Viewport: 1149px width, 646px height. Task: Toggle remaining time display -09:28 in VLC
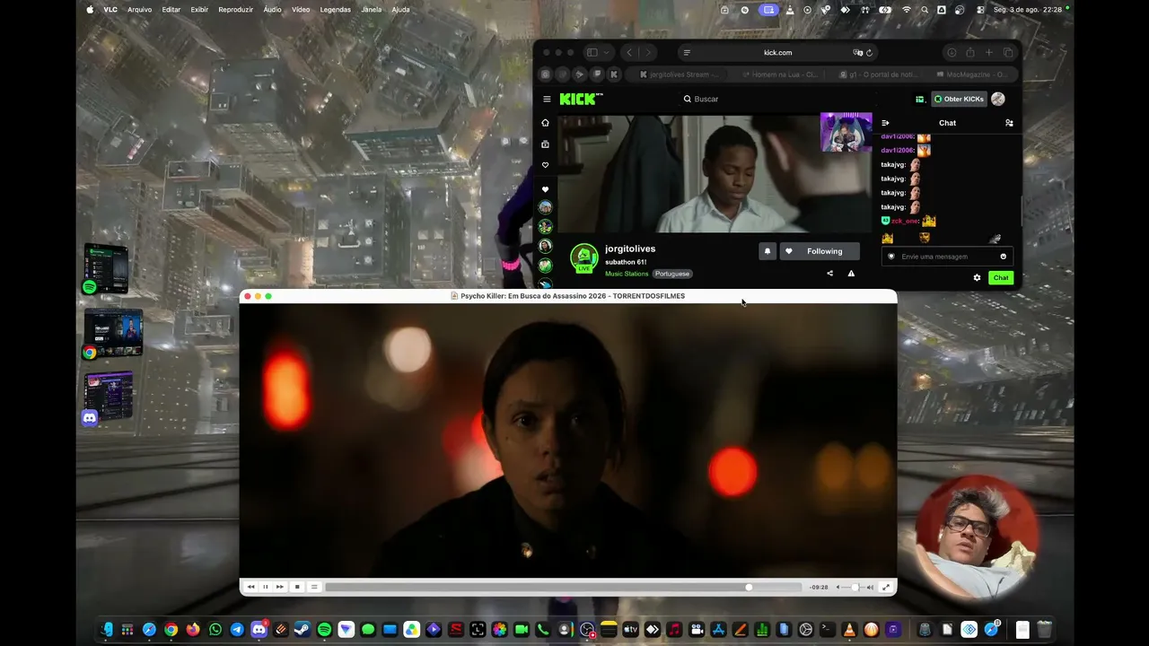819,587
